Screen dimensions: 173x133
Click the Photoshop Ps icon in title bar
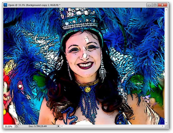click(5, 5)
